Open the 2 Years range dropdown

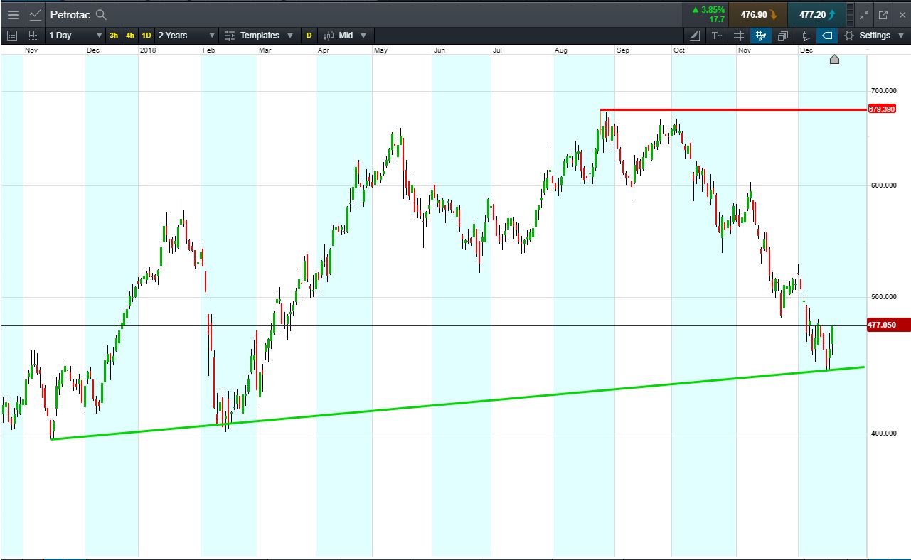[x=186, y=36]
